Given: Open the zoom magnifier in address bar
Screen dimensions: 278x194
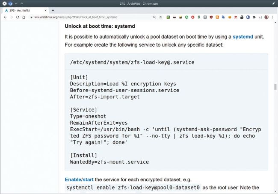Looking at the screenshot, I should click(x=154, y=17).
